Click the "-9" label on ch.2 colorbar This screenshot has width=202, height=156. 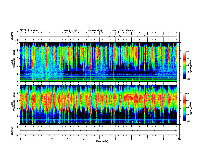click(188, 114)
